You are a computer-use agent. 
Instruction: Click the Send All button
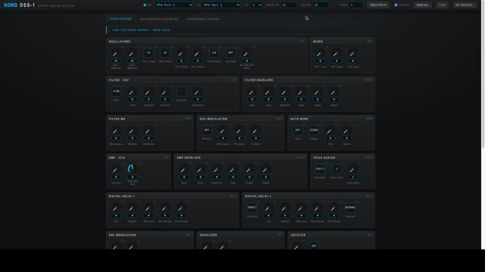423,5
